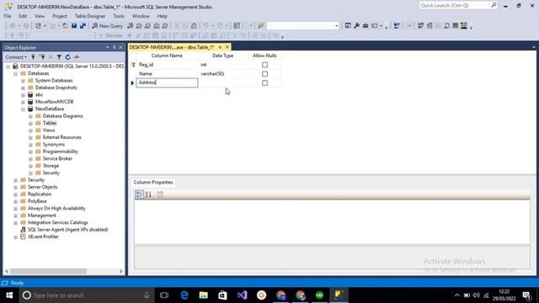Expand the Server Objects folder
The width and height of the screenshot is (539, 303).
point(15,187)
